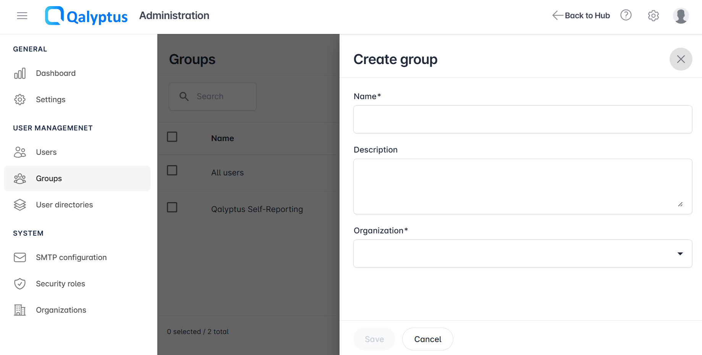702x355 pixels.
Task: Click the user avatar menu
Action: click(681, 15)
